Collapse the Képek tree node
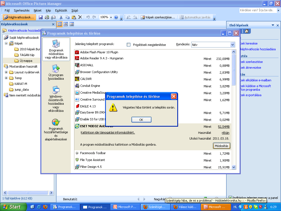Viewport: 281px width, 211px height. coord(6,43)
